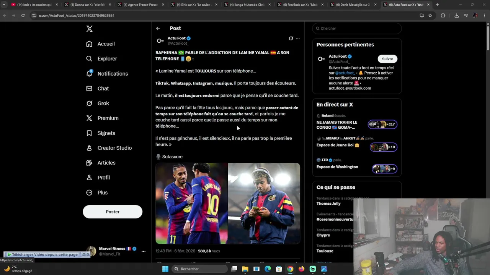Open the Windows Start menu
The height and width of the screenshot is (275, 490).
coord(165,269)
